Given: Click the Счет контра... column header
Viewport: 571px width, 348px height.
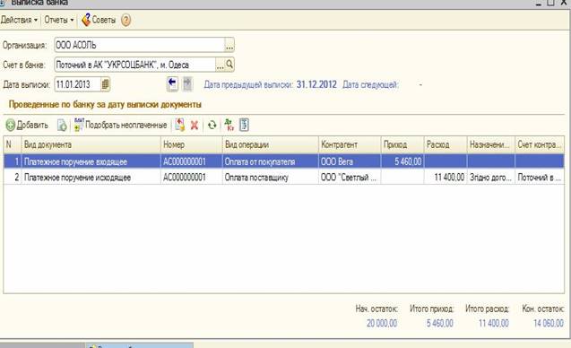Looking at the screenshot, I should click(540, 144).
